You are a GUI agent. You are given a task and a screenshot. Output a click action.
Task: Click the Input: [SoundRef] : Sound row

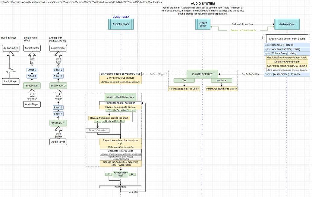[287, 45]
